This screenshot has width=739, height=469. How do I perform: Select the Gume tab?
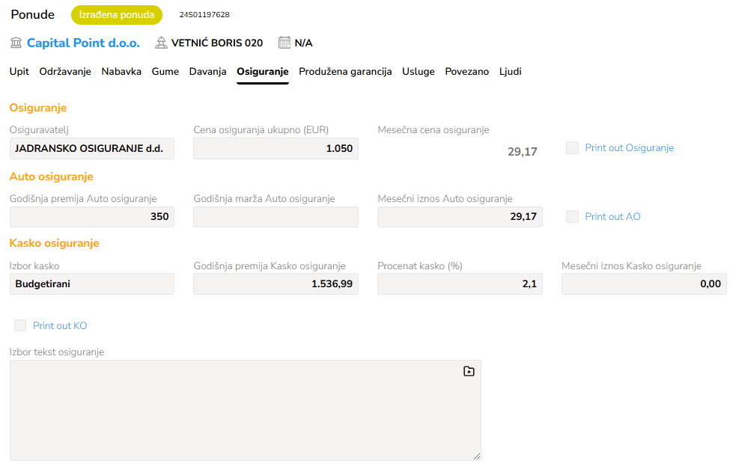[165, 72]
